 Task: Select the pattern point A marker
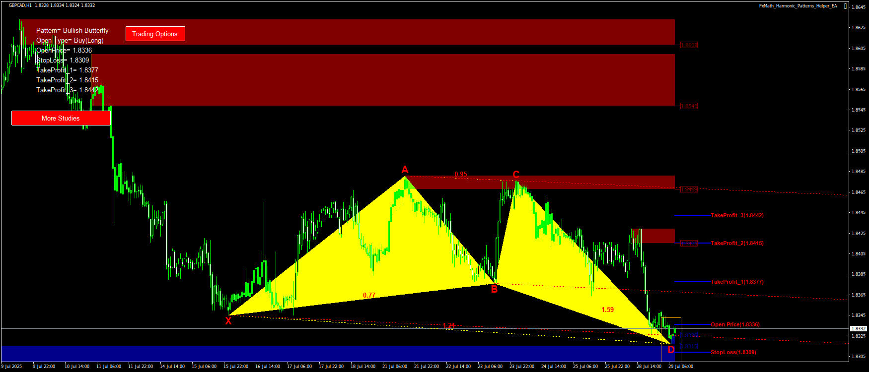point(405,170)
